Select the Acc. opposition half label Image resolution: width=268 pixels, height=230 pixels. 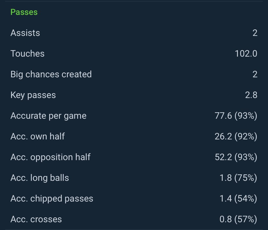pyautogui.click(x=50, y=157)
